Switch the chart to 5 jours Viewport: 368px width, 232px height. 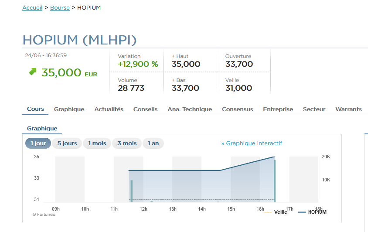67,143
